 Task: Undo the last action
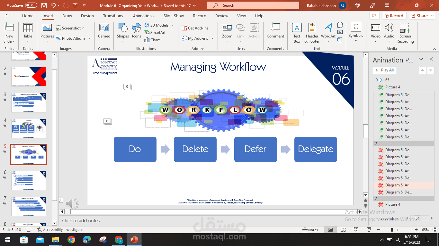point(53,5)
